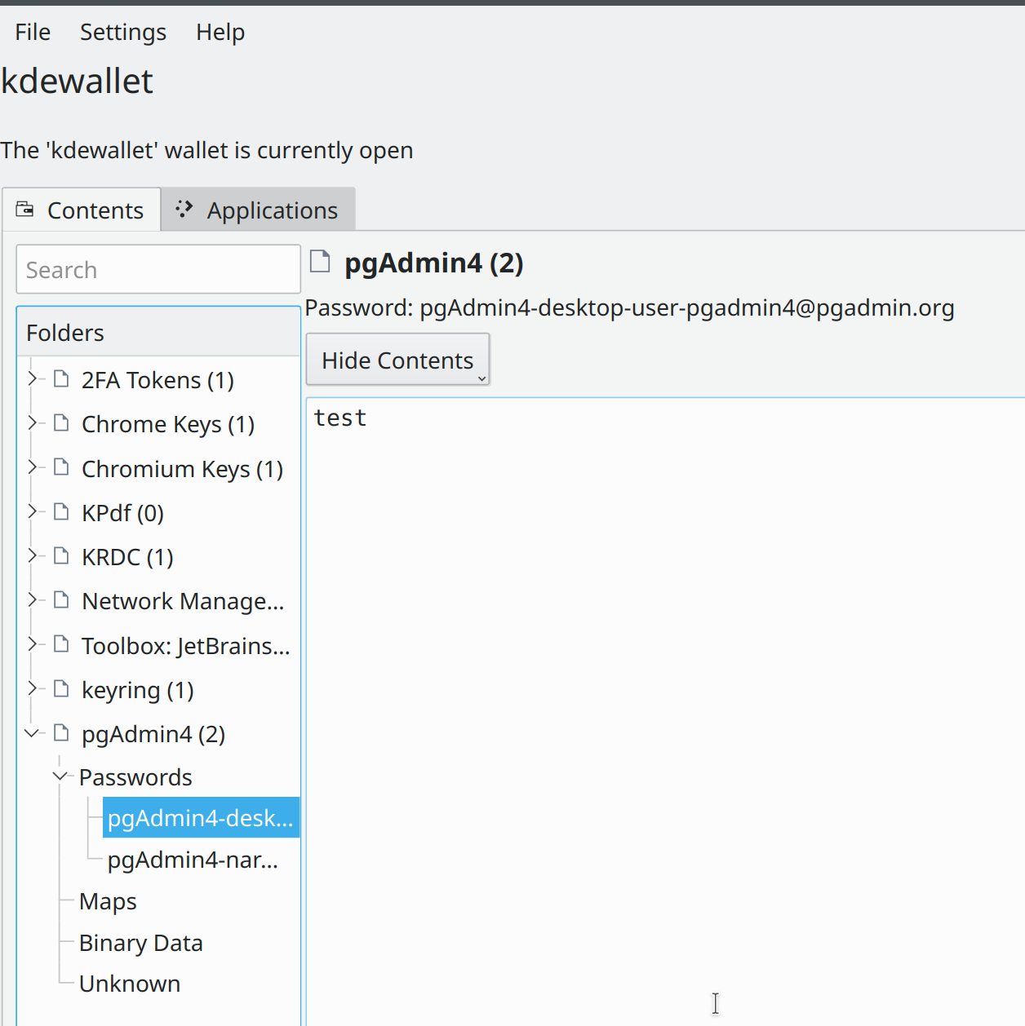
Task: Expand the 2FA Tokens folder
Action: tap(33, 378)
